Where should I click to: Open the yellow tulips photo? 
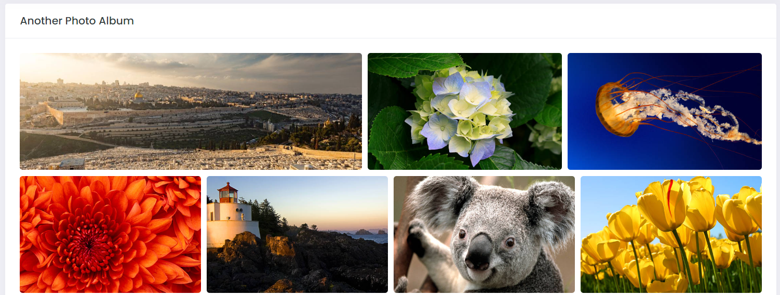point(671,234)
